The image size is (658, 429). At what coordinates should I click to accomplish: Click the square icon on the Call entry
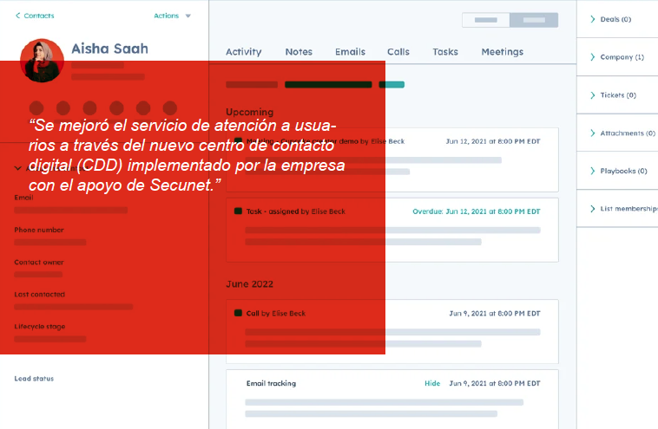[238, 313]
